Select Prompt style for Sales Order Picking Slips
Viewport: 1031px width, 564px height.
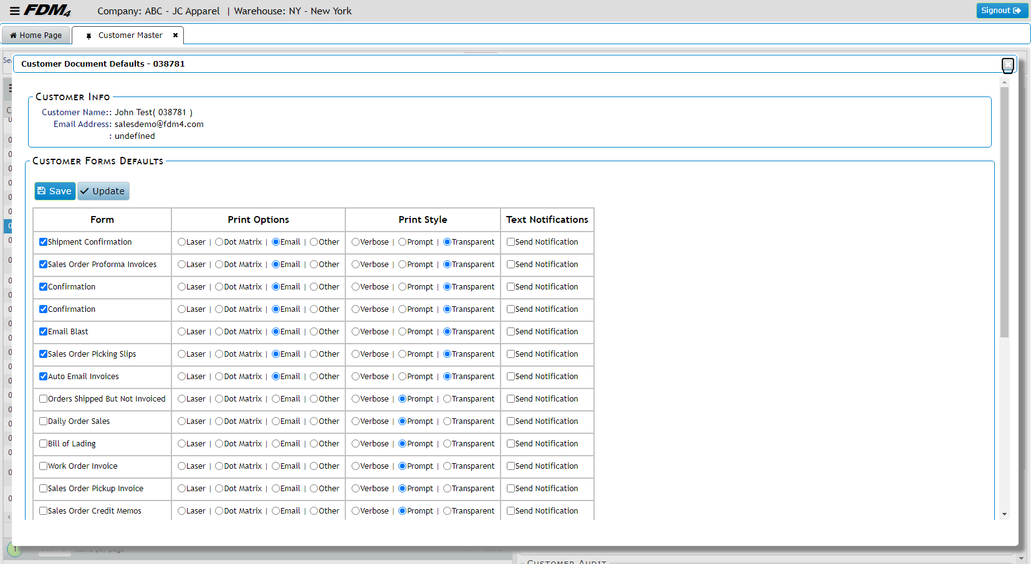coord(403,354)
